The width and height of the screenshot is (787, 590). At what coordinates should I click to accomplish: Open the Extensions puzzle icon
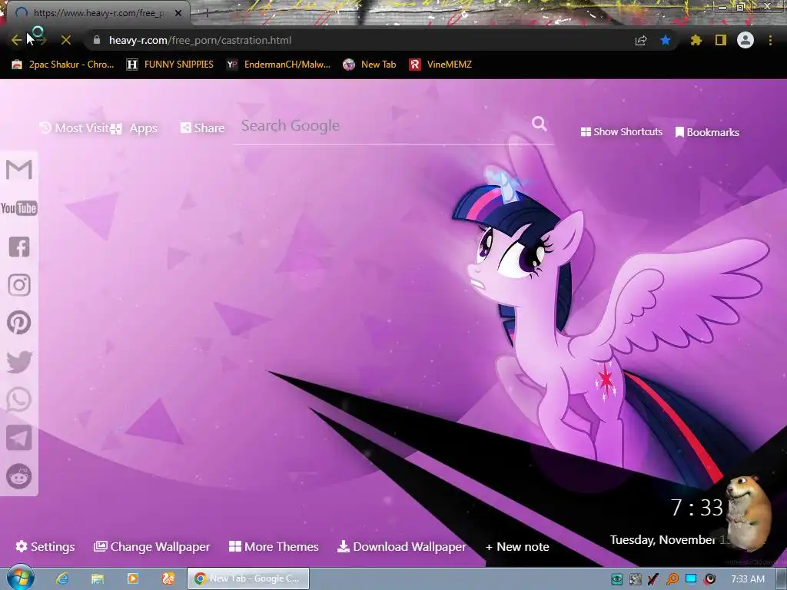click(x=696, y=40)
